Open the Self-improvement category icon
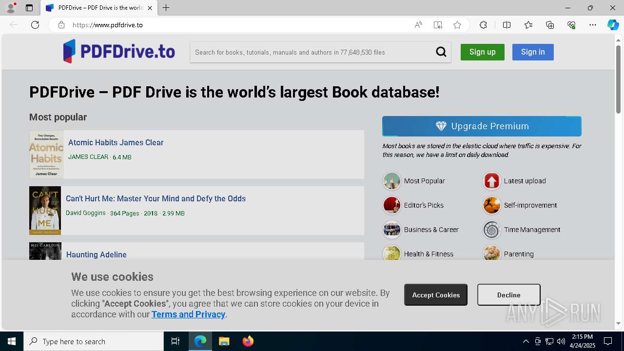624x351 pixels. [x=491, y=205]
